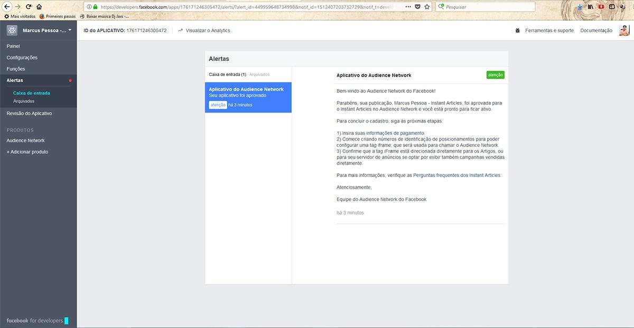This screenshot has width=634, height=328.
Task: Click Visualizar o Analytics link
Action: click(208, 31)
